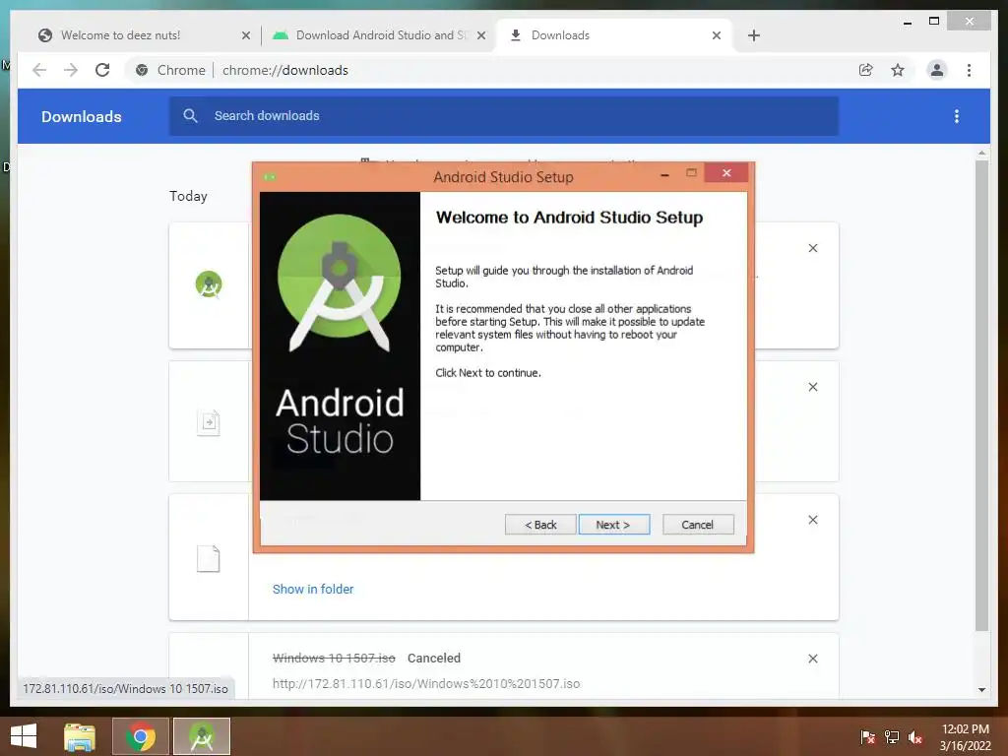The height and width of the screenshot is (756, 1008).
Task: Close the Download Android Studio tab
Action: coord(480,35)
